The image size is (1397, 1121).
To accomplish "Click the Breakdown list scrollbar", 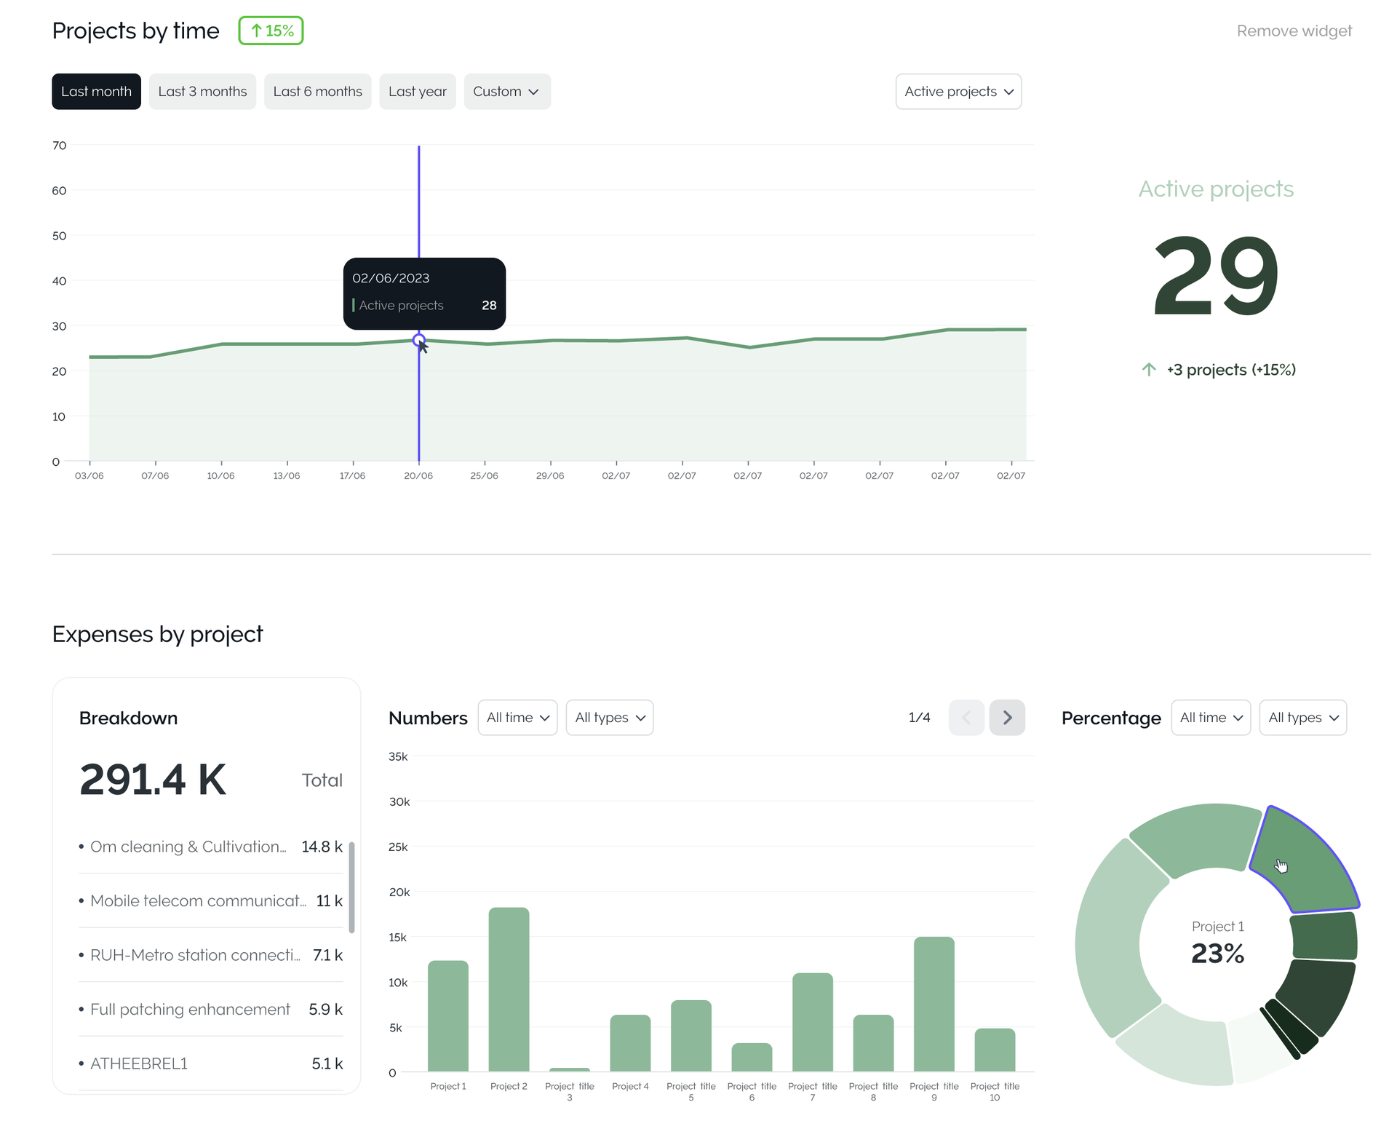I will [351, 887].
